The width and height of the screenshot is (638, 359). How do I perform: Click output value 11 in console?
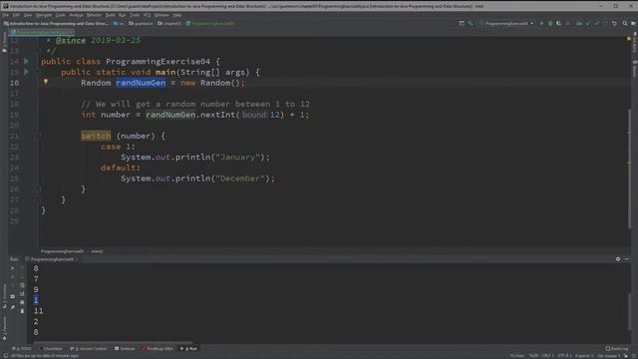(38, 311)
